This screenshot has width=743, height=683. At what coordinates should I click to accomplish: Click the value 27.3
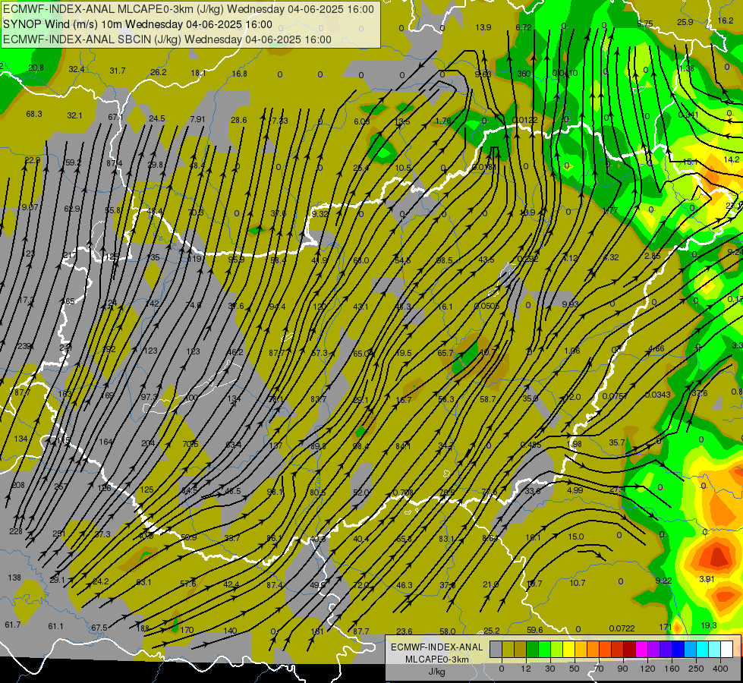[617, 489]
